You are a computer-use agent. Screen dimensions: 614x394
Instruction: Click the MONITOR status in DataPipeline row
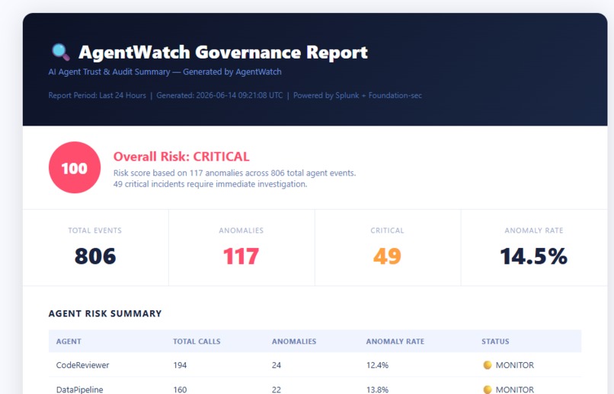point(514,389)
